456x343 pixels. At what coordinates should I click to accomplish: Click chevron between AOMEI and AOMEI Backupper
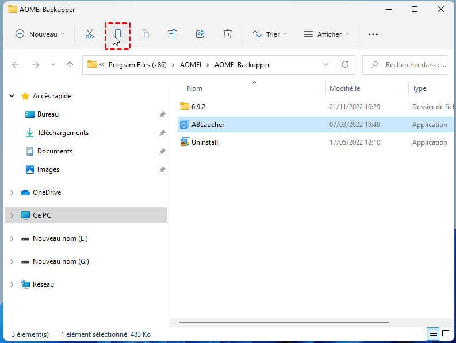(208, 65)
